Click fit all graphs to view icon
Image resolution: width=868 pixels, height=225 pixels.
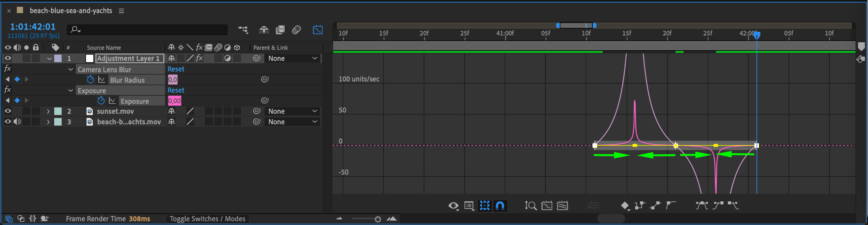[x=562, y=206]
